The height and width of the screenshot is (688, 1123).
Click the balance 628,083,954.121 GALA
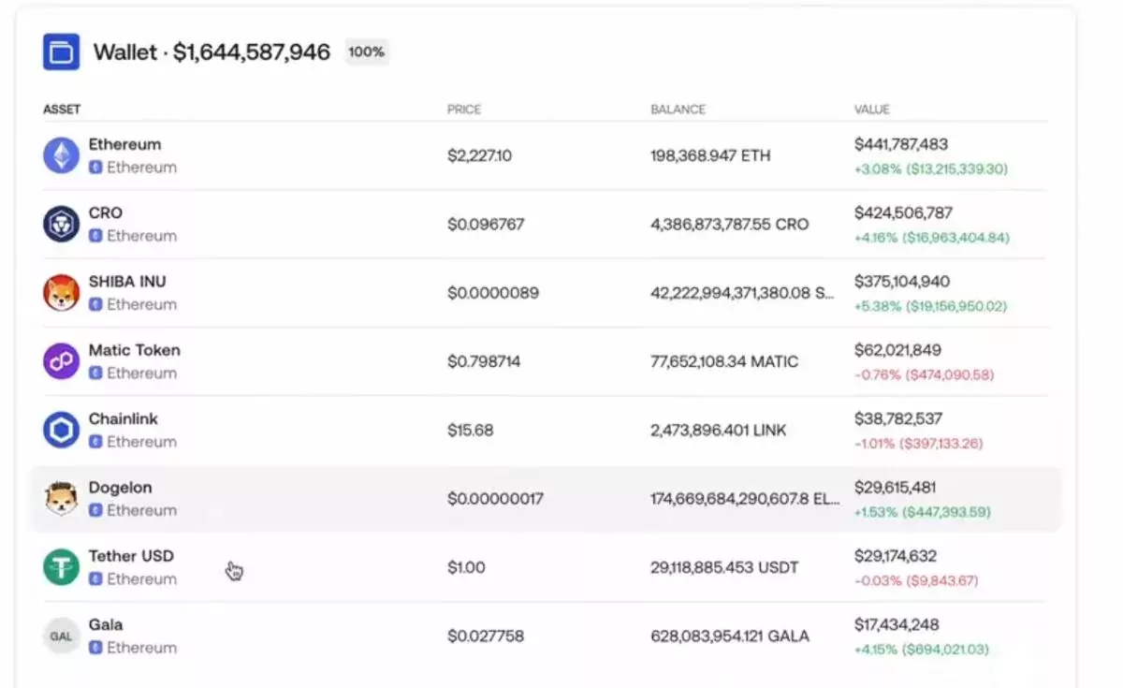(730, 636)
